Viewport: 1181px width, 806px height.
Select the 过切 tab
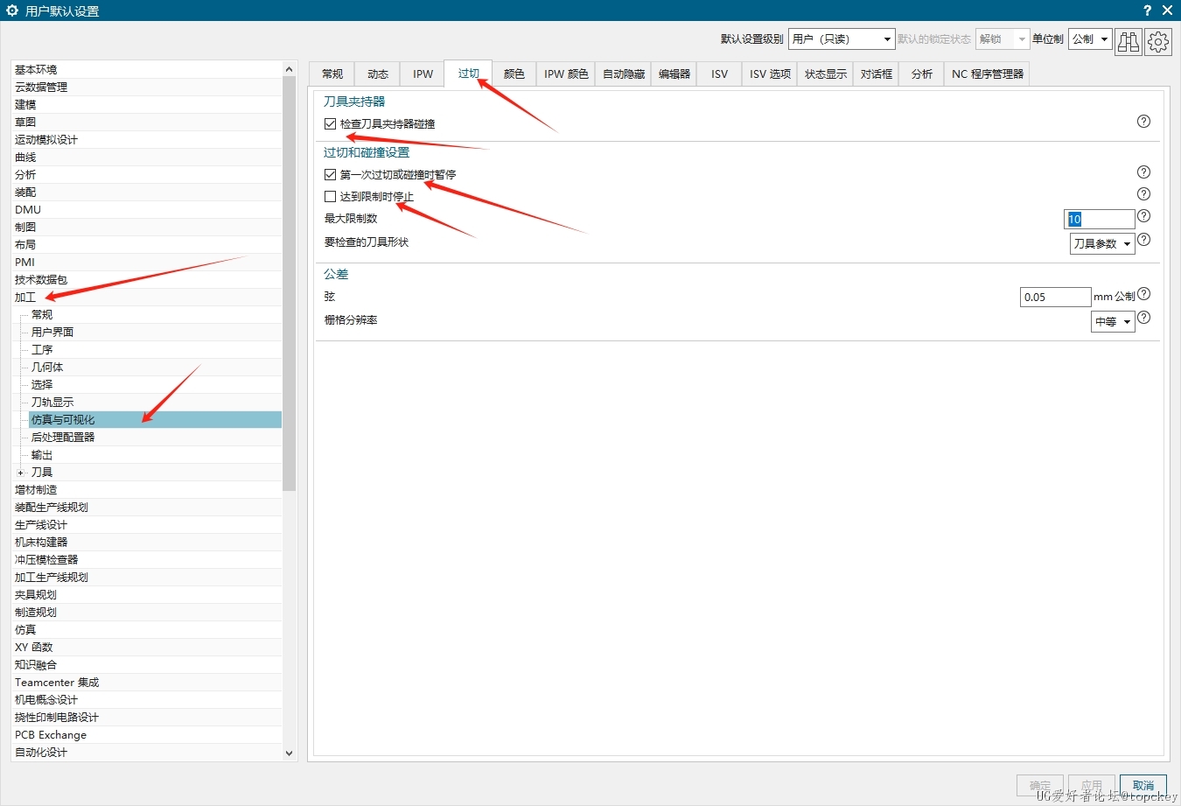coord(468,74)
